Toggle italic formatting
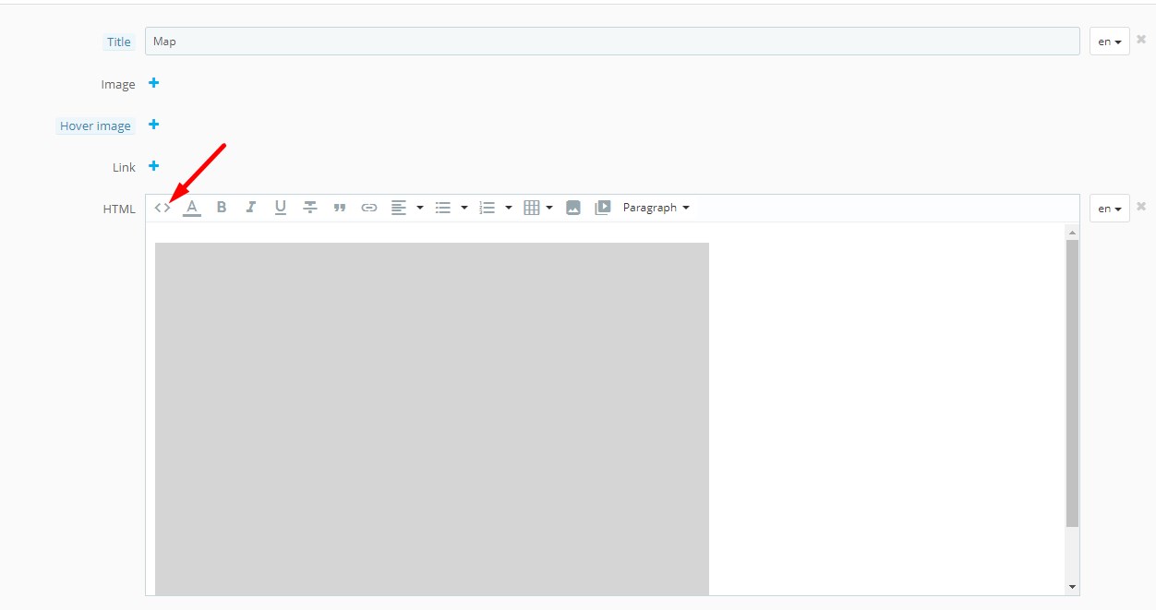 (250, 208)
